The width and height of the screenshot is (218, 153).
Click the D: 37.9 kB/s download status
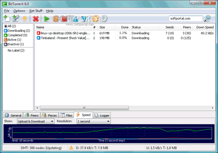[92, 148]
